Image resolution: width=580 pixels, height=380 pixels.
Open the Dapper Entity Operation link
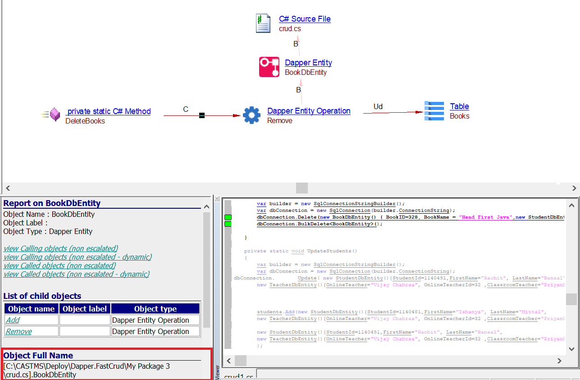pos(309,111)
